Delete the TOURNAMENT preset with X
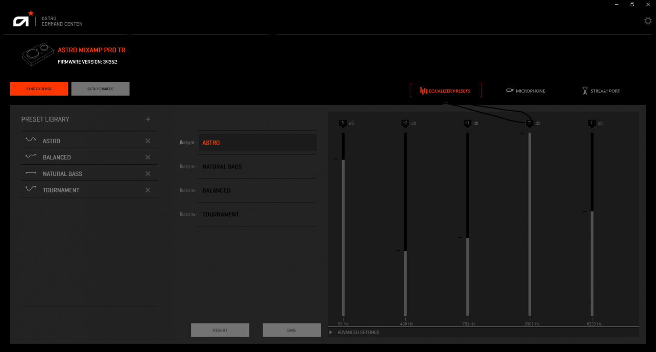The image size is (656, 352). pyautogui.click(x=148, y=190)
